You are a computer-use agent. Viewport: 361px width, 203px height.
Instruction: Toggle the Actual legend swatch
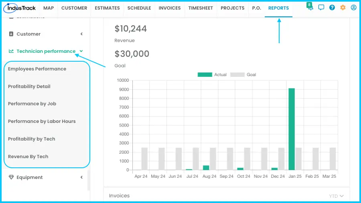(x=205, y=74)
